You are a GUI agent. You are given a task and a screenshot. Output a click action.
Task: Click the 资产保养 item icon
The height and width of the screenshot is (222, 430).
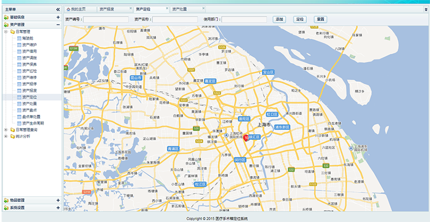click(x=19, y=65)
